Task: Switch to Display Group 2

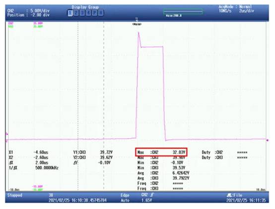Action: click(x=76, y=13)
